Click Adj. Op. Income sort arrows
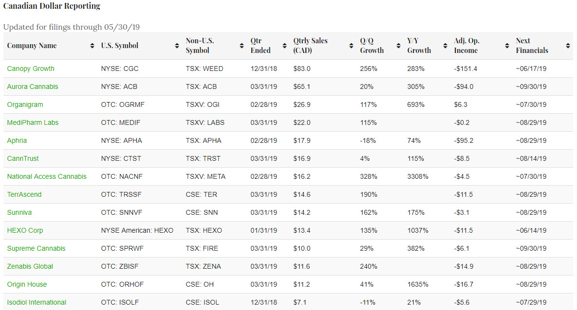The width and height of the screenshot is (577, 310). point(507,46)
